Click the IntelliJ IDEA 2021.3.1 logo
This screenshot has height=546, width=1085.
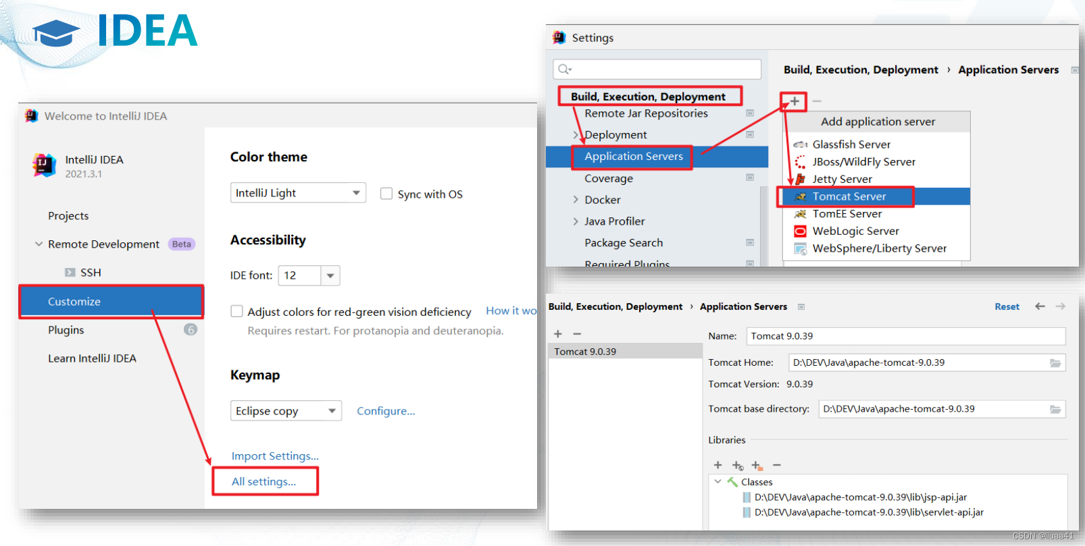click(x=45, y=165)
